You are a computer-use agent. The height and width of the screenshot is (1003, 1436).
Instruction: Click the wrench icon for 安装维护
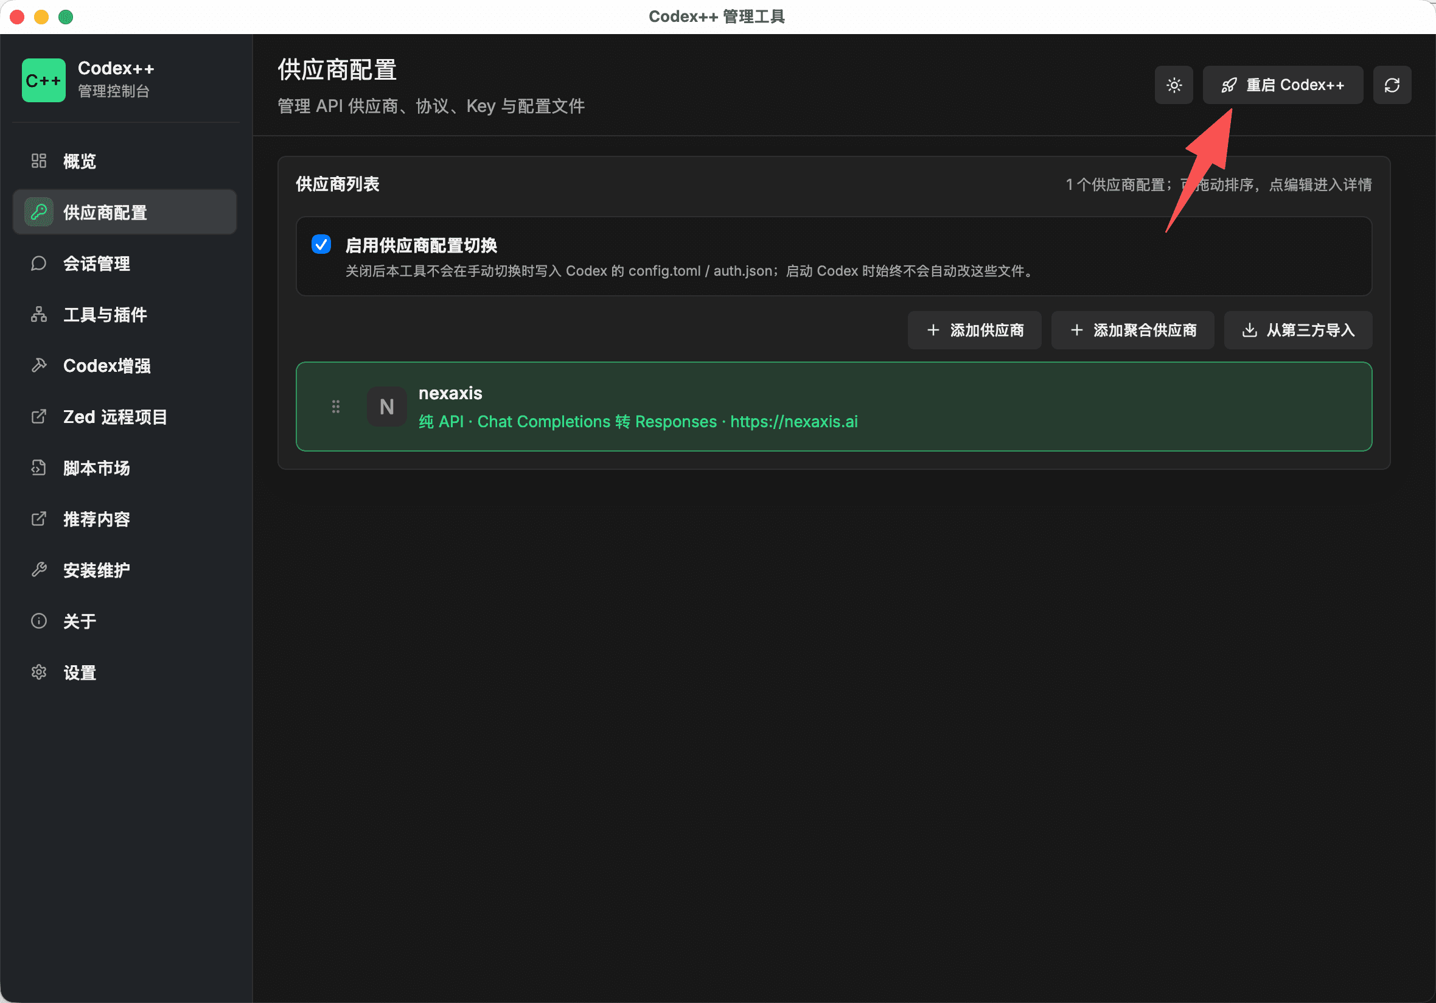39,570
